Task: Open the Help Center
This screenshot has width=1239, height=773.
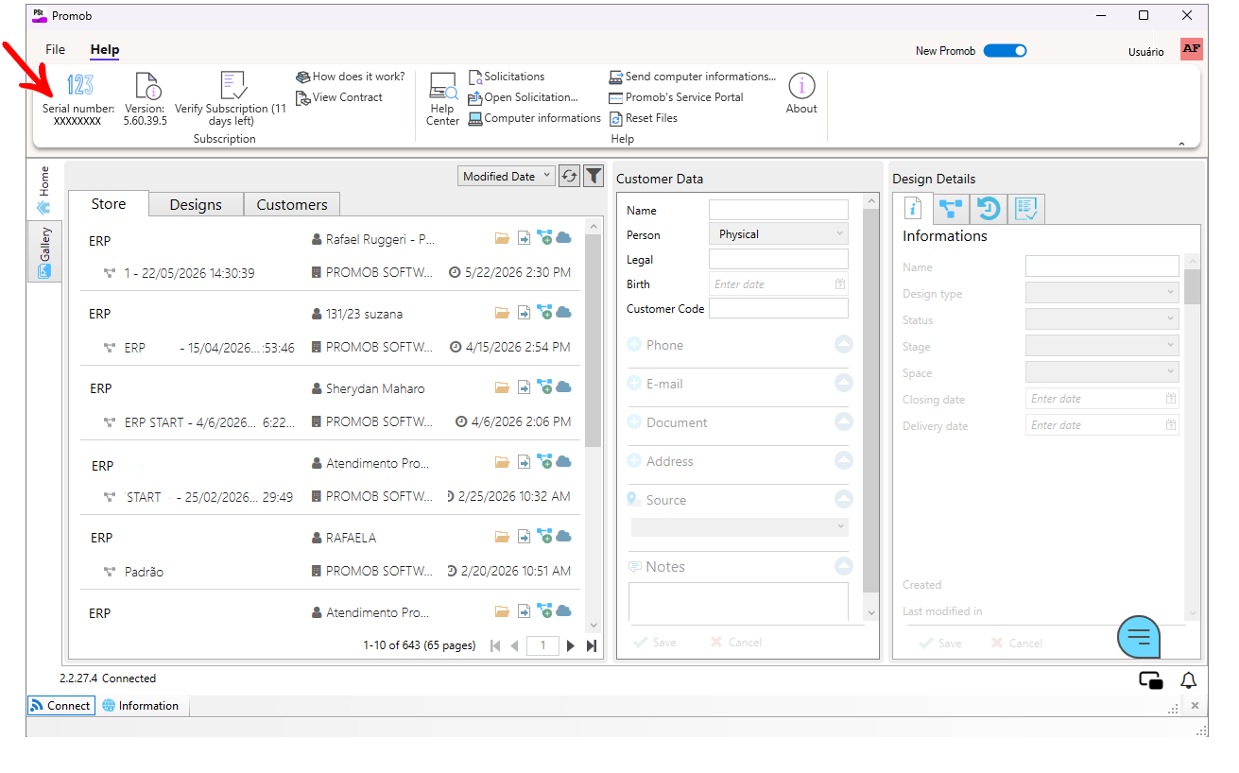Action: click(442, 99)
